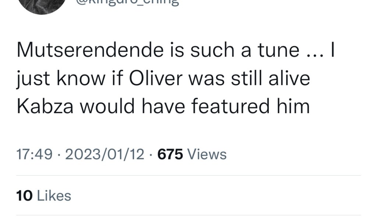Open the Views analytics label
The width and height of the screenshot is (377, 220).
tap(207, 155)
